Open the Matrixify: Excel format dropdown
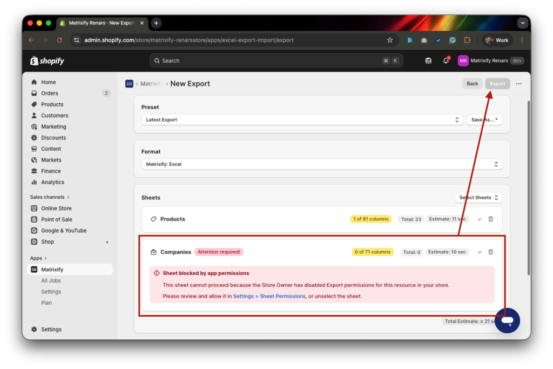 321,164
